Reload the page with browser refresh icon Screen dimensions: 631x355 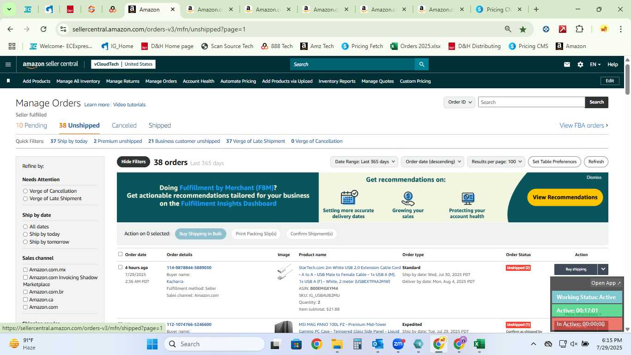(x=43, y=29)
